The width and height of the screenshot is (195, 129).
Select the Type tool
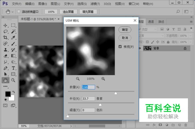click(13, 68)
